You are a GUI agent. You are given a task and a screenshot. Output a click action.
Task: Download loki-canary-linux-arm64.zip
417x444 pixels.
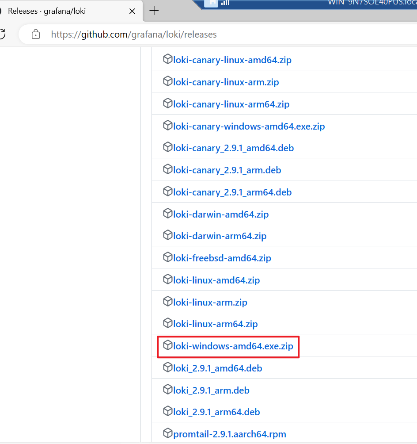point(231,104)
